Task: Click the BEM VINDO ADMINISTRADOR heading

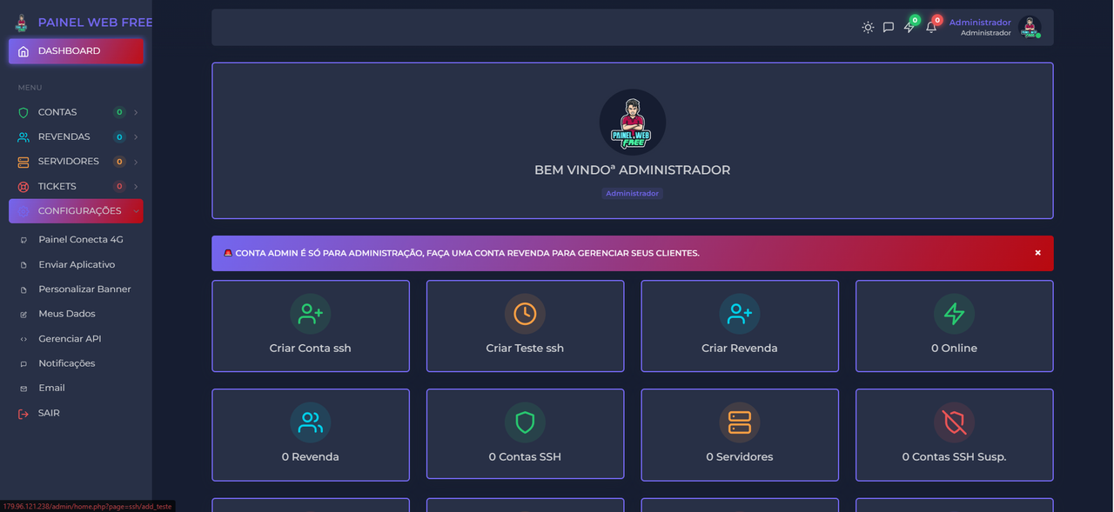Action: coord(633,170)
